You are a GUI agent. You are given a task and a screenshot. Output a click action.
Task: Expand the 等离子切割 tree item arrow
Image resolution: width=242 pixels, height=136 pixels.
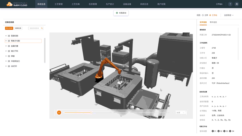(6, 41)
